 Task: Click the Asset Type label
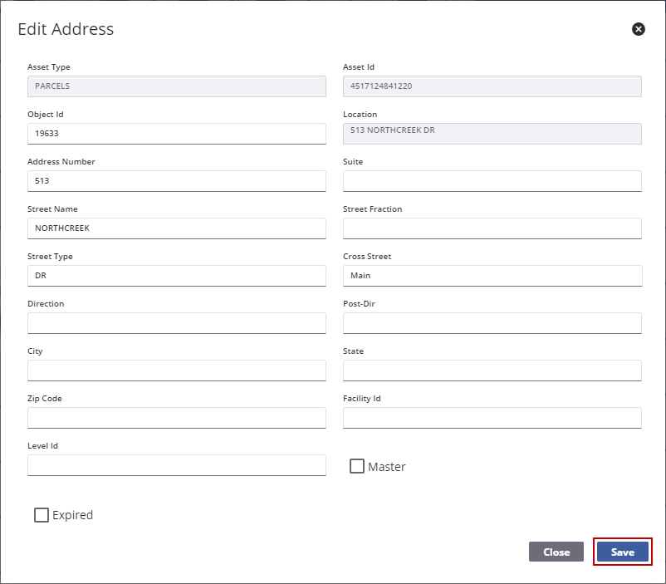pos(49,67)
